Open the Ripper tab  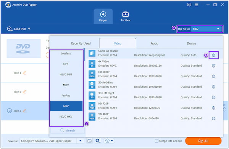[x=103, y=16]
